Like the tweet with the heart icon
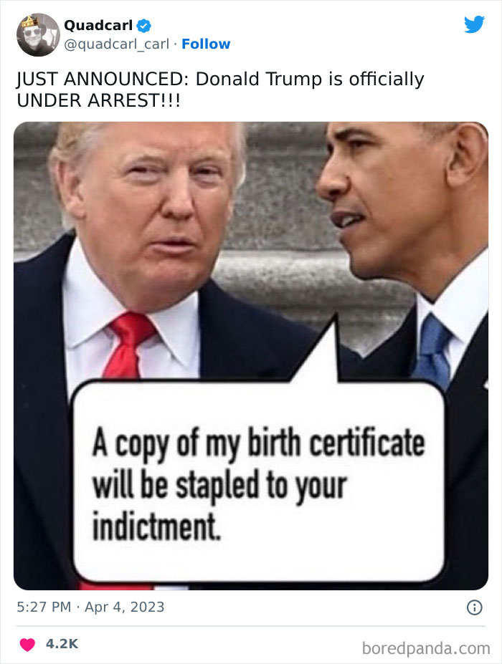 point(27,645)
